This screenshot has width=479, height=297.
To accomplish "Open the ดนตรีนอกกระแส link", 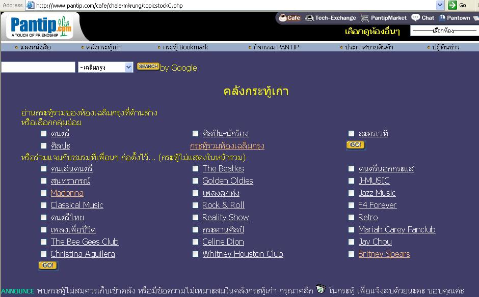I will coord(386,169).
